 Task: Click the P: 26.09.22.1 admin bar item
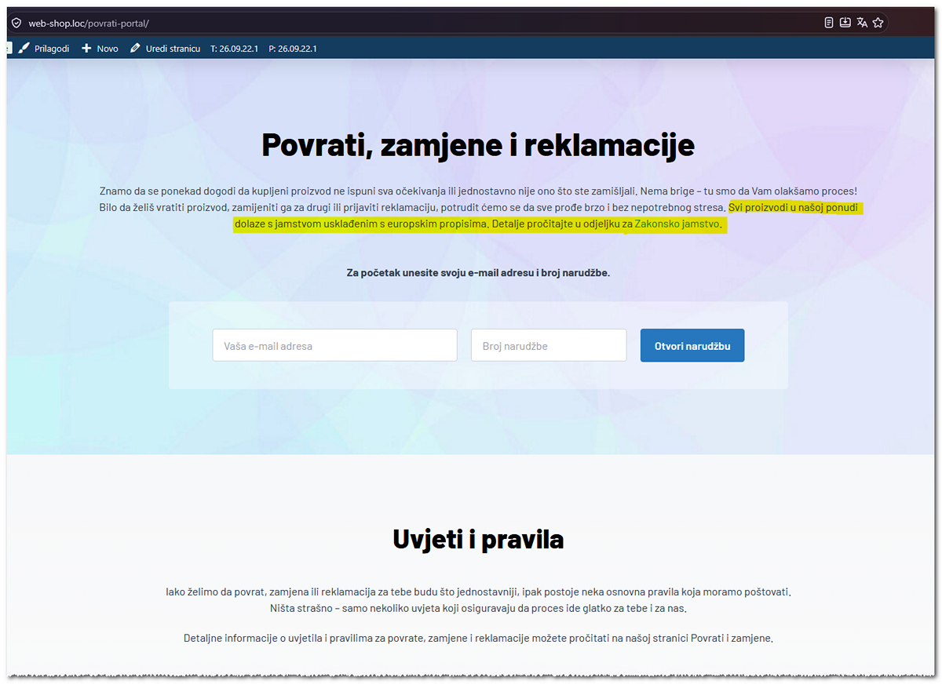292,49
